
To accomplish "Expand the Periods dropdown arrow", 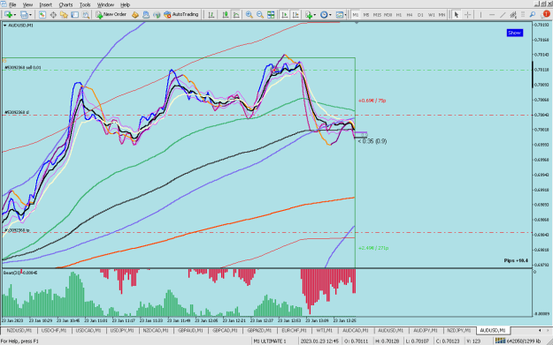I will coord(330,15).
